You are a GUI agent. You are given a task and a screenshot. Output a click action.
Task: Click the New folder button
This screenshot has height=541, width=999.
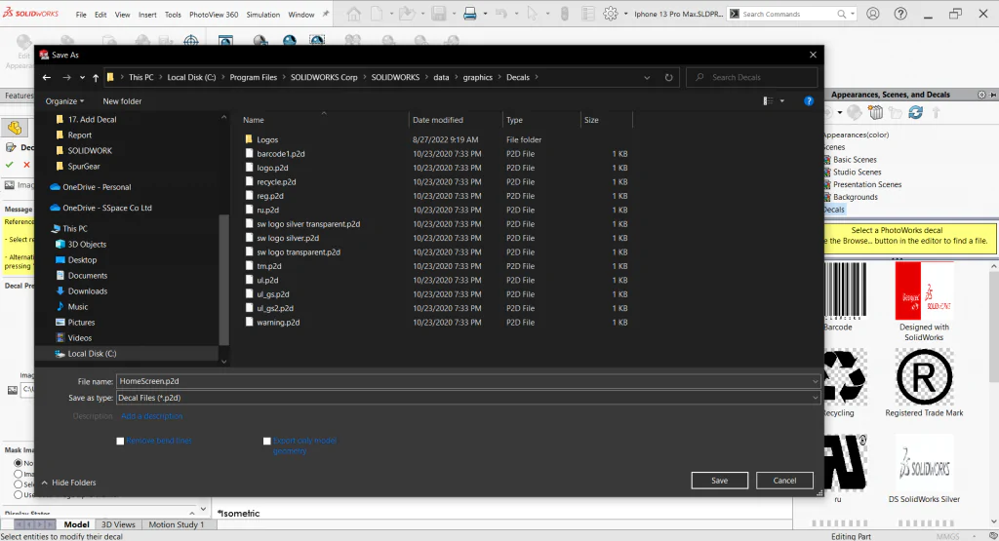click(122, 101)
